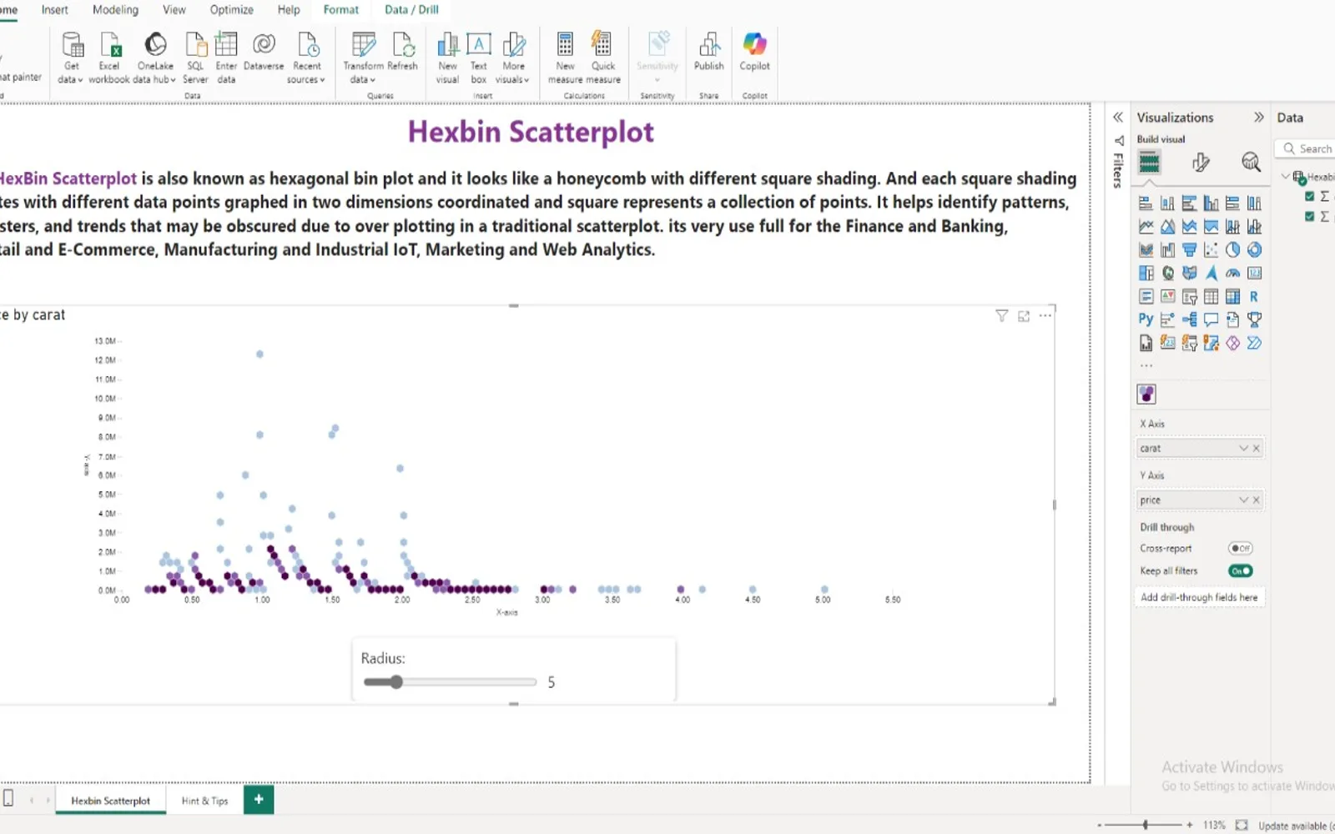Add a new page with plus button
Screen dimensions: 1335x834
click(x=259, y=799)
